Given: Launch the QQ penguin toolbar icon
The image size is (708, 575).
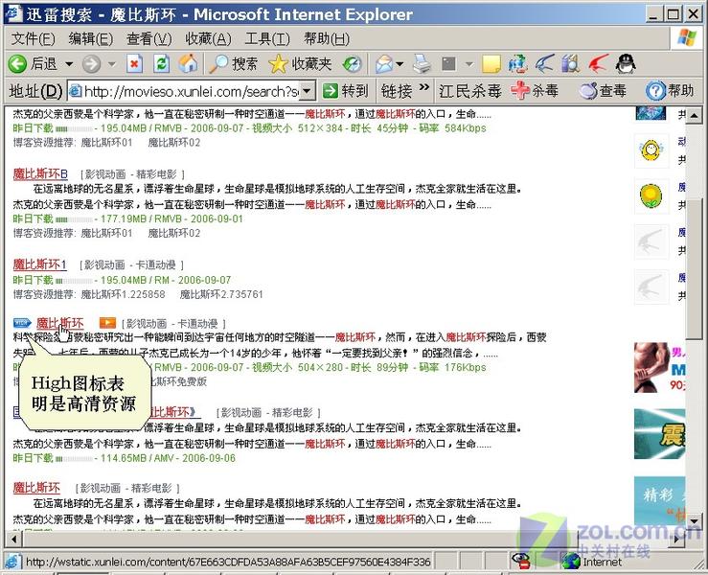Looking at the screenshot, I should (626, 63).
